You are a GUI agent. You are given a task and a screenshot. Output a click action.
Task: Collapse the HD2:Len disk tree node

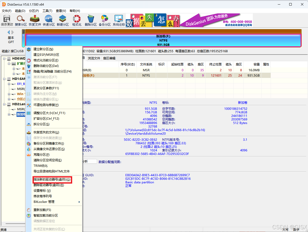pyautogui.click(x=4, y=104)
